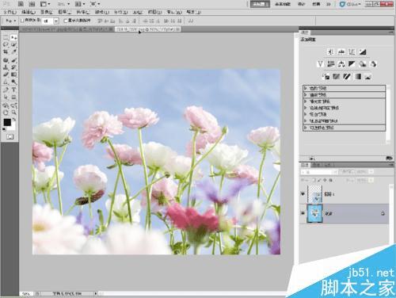Expand the Hue/Saturation presets list

[306, 108]
